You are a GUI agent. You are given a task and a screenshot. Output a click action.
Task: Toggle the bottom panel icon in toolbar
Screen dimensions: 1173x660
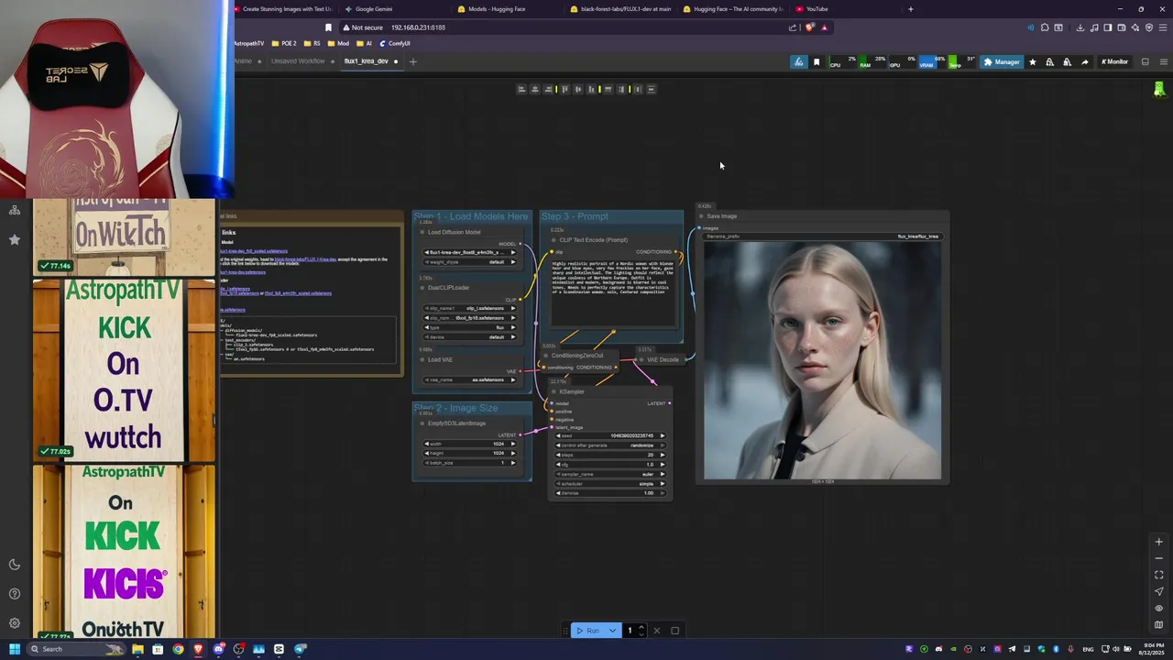[x=1145, y=62]
